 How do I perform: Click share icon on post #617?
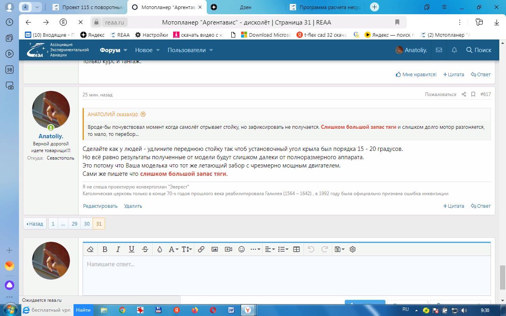464,94
